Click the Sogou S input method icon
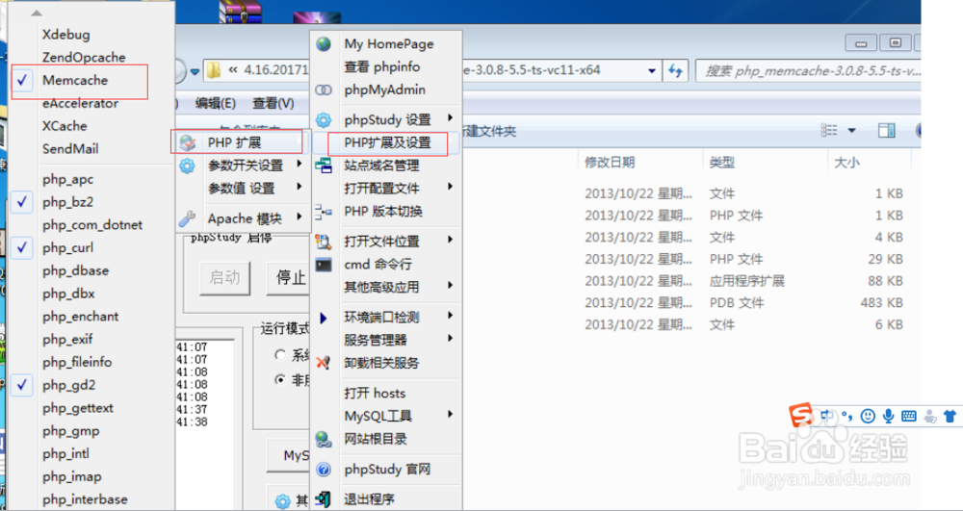 coord(801,416)
